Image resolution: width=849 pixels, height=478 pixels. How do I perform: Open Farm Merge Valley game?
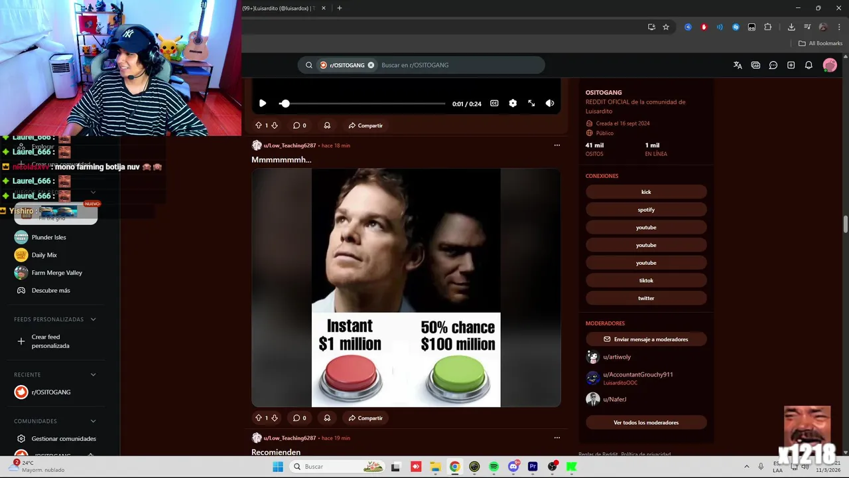56,273
